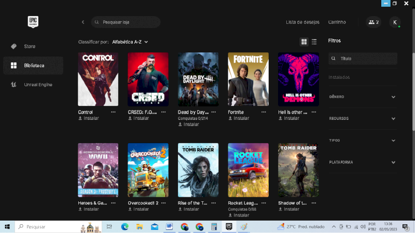Open the Windows Start menu
The height and width of the screenshot is (233, 415).
click(x=7, y=227)
